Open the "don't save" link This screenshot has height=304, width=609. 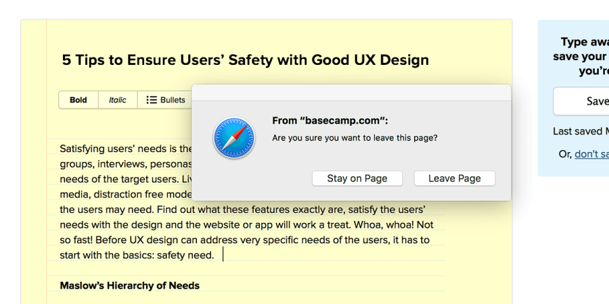point(591,154)
